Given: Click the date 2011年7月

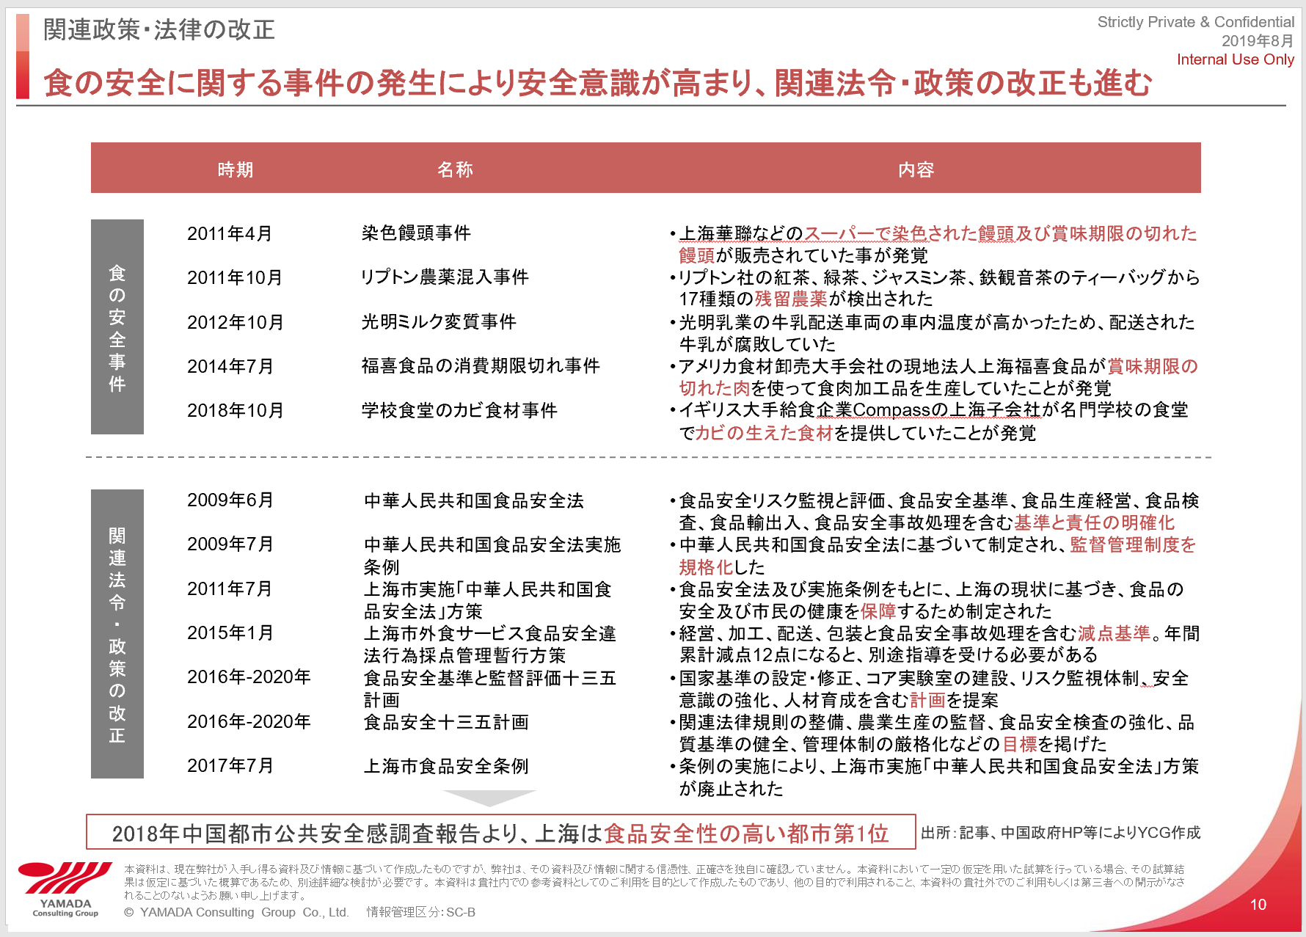Looking at the screenshot, I should click(230, 588).
